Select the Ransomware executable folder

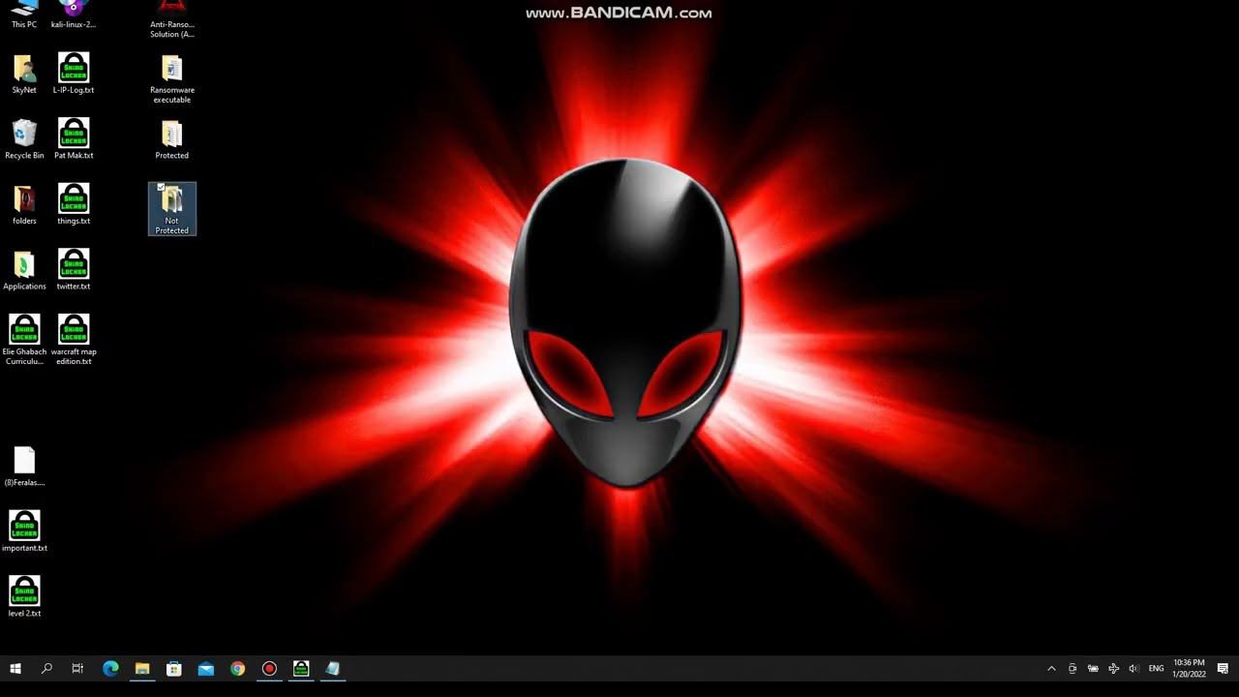point(171,79)
